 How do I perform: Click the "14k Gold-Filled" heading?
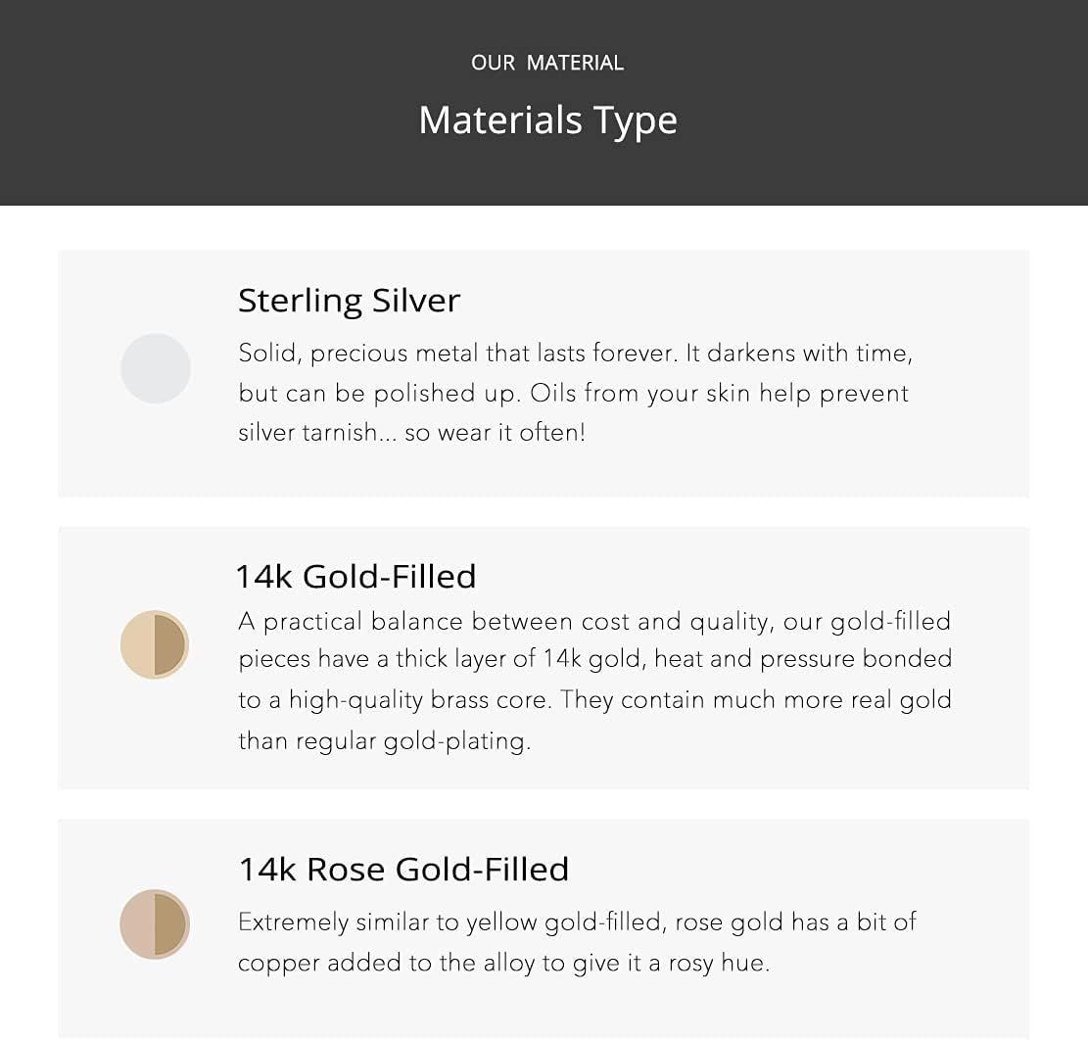coord(355,576)
